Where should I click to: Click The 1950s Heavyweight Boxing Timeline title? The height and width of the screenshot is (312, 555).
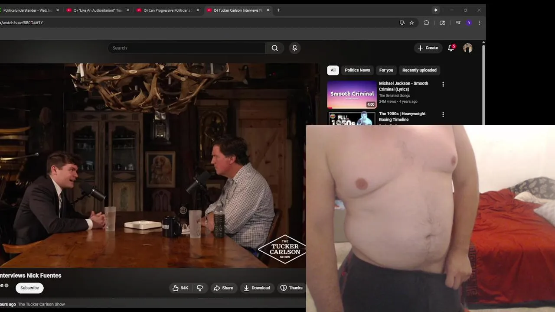coord(402,117)
